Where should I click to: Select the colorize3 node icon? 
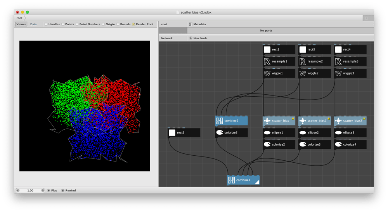click(x=303, y=144)
